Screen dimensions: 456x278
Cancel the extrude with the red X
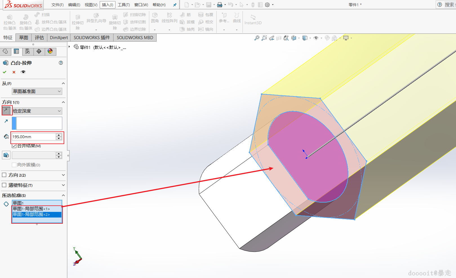click(x=14, y=72)
